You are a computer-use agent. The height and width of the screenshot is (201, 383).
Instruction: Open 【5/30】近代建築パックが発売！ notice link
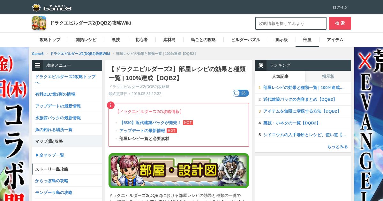(x=150, y=123)
